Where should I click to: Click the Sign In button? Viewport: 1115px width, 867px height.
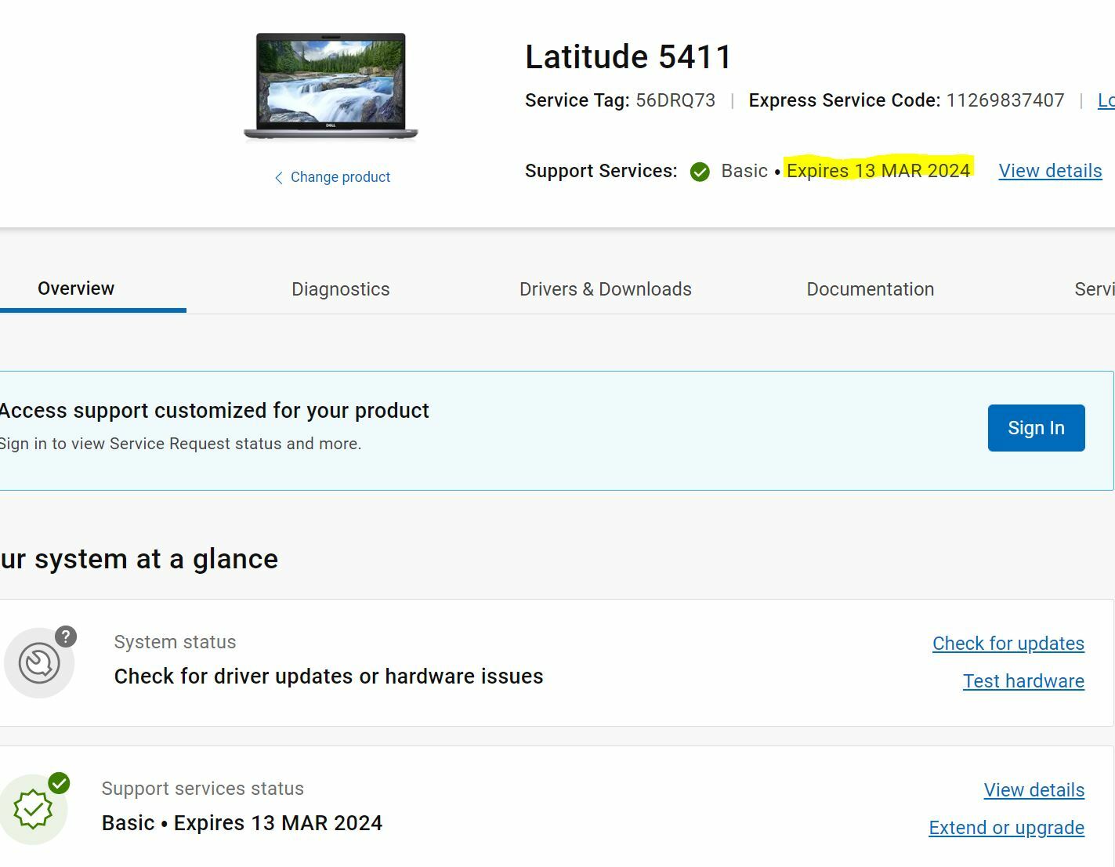[x=1036, y=428]
